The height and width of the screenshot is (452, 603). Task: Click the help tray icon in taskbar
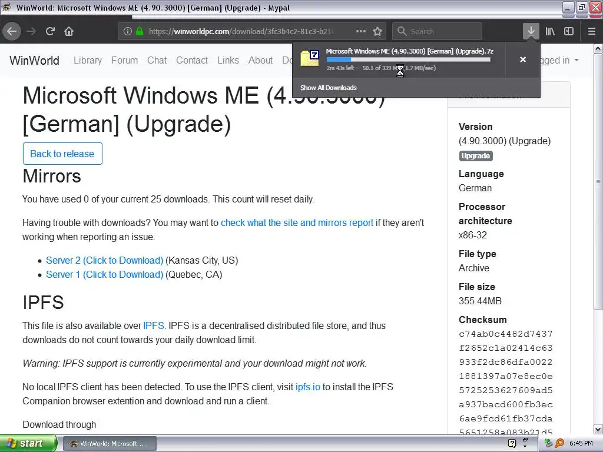click(512, 443)
